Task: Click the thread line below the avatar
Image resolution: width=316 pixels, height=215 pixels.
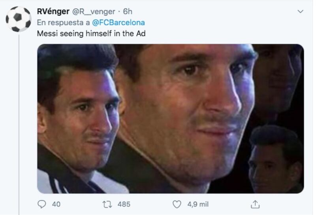Action: click(19, 125)
